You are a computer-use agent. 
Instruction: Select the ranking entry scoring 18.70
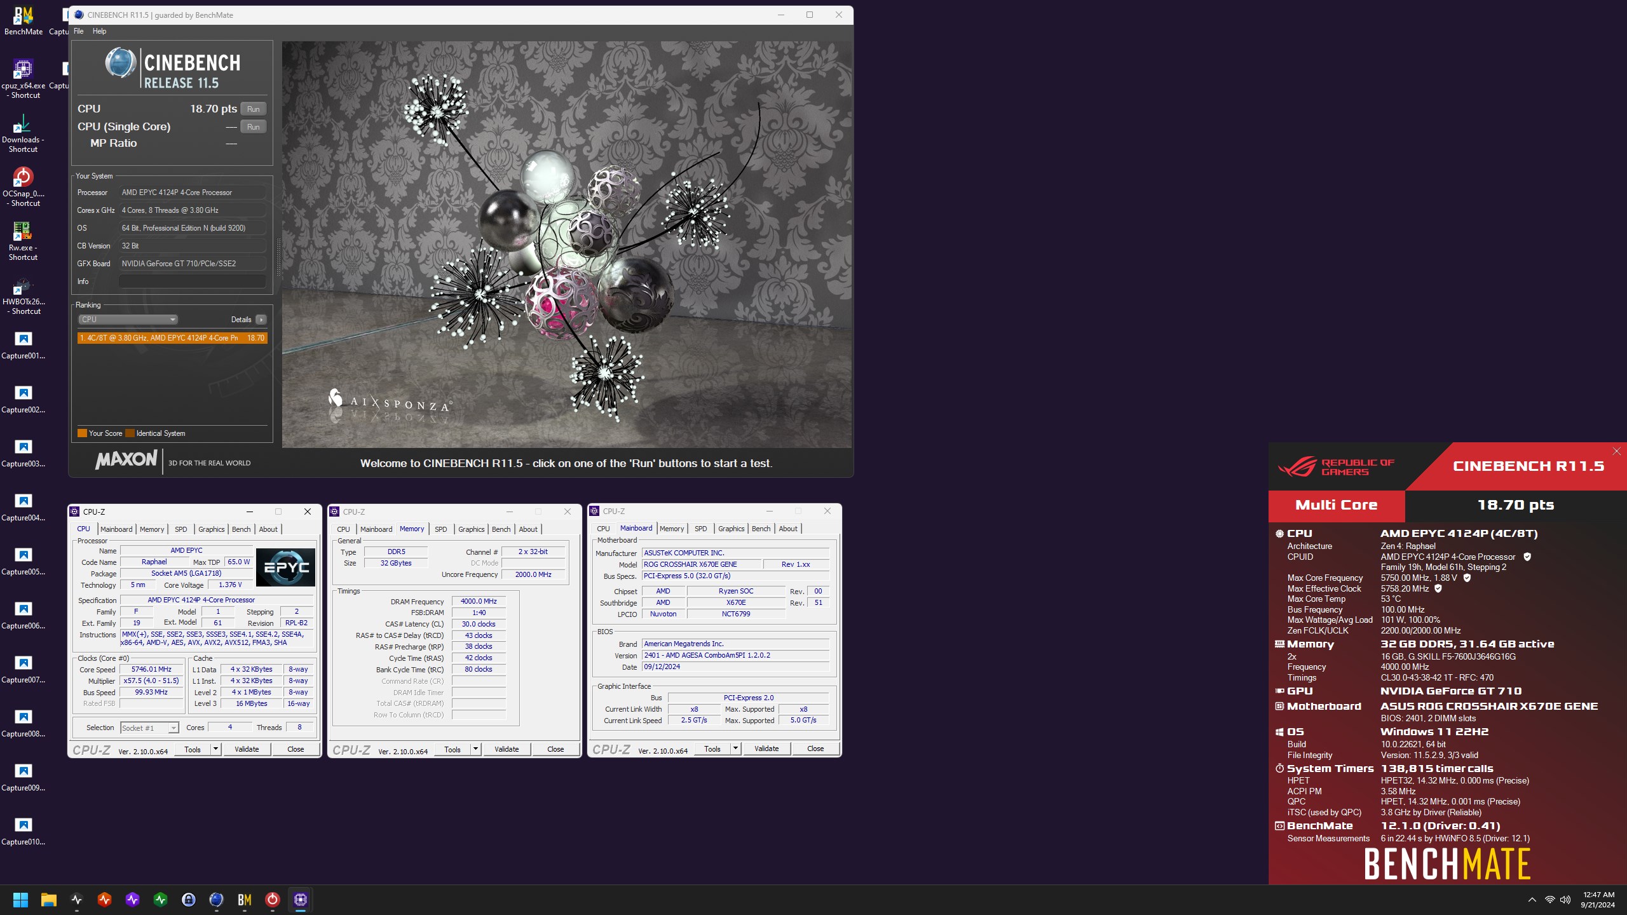pyautogui.click(x=172, y=338)
